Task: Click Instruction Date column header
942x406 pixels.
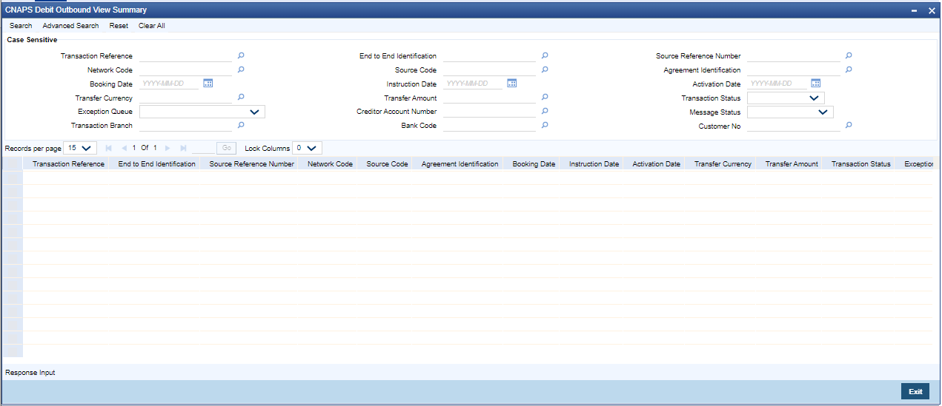Action: pyautogui.click(x=594, y=164)
